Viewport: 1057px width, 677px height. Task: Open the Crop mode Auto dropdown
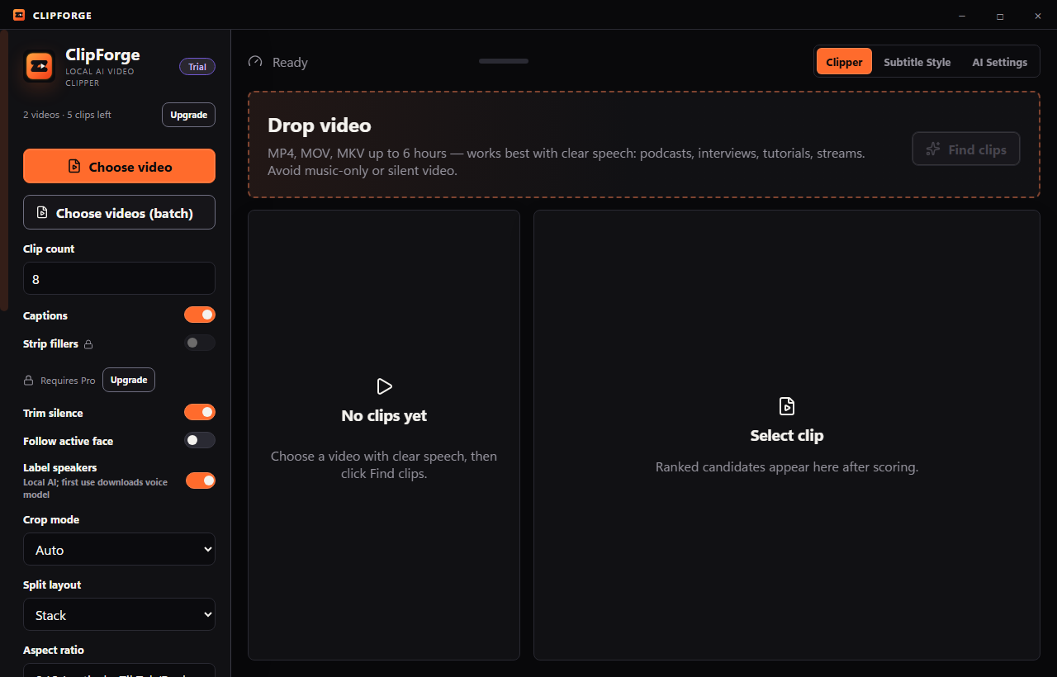[x=119, y=550]
